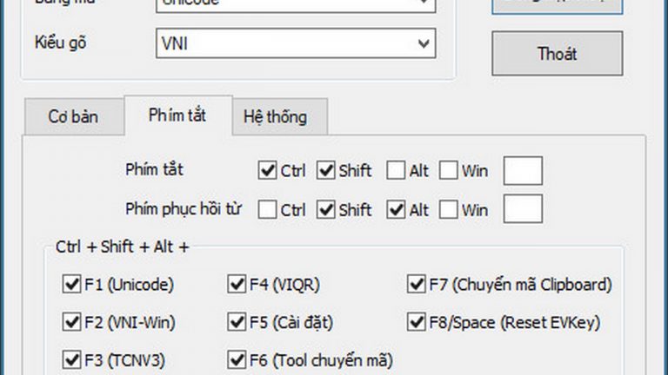Switch to the Cơ bản tab

(x=74, y=116)
